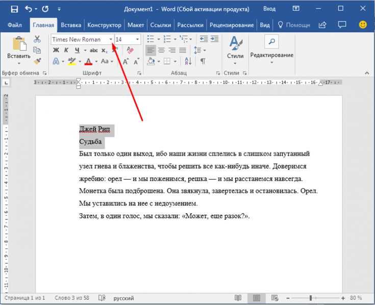Cut selection with scissors icon
Screen dimensions: 375x305
point(37,39)
